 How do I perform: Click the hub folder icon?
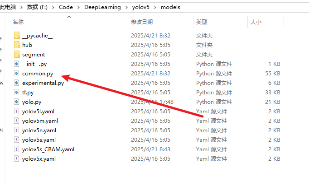click(x=17, y=45)
